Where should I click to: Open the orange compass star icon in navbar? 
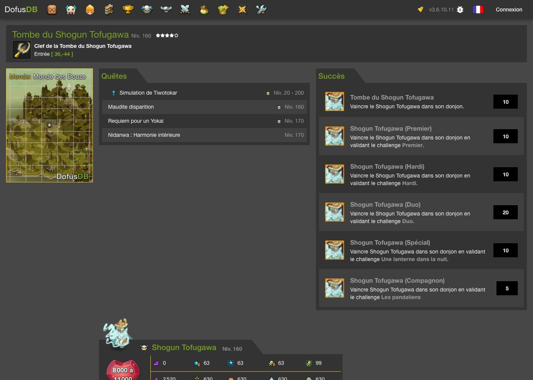242,9
